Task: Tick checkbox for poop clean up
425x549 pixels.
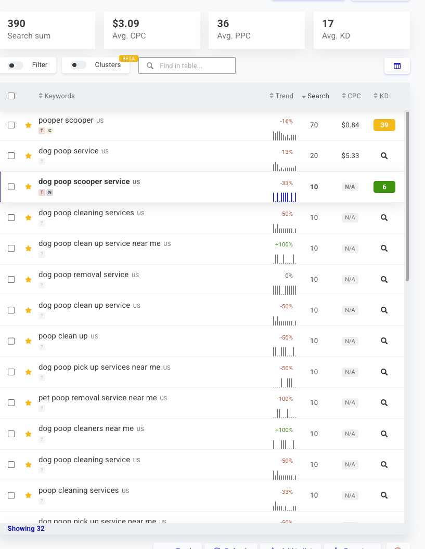Action: click(11, 341)
